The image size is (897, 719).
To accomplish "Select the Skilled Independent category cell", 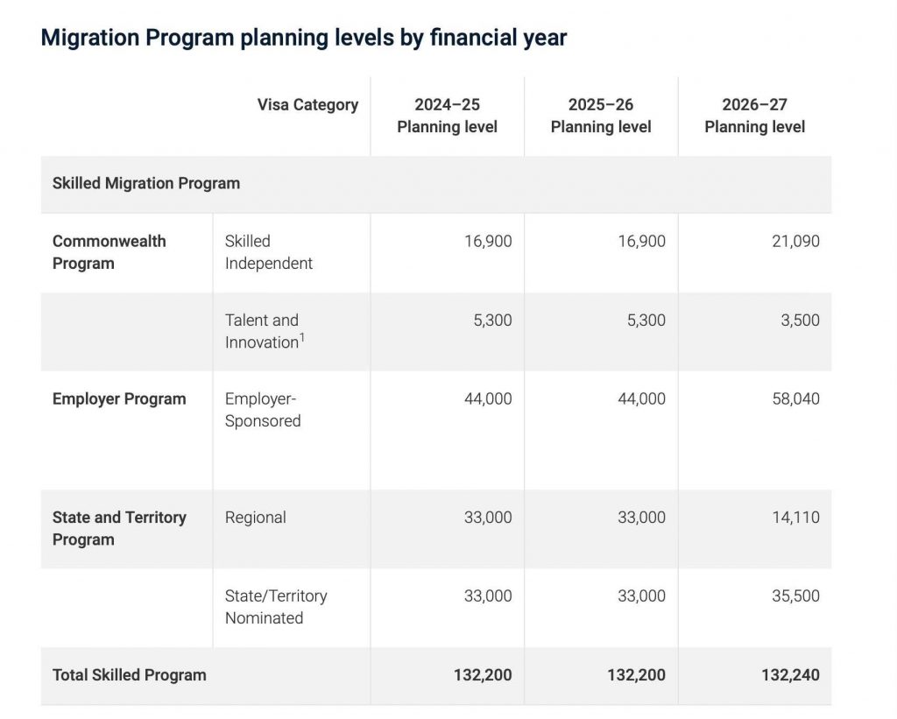I will point(268,252).
